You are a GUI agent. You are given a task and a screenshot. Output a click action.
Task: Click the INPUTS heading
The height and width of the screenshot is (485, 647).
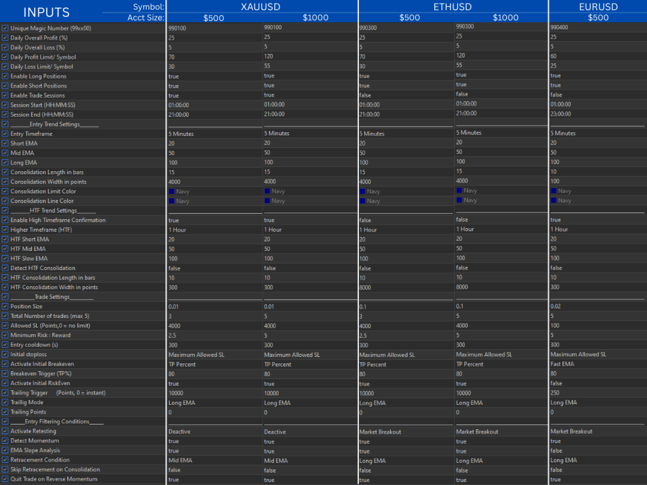click(x=46, y=13)
